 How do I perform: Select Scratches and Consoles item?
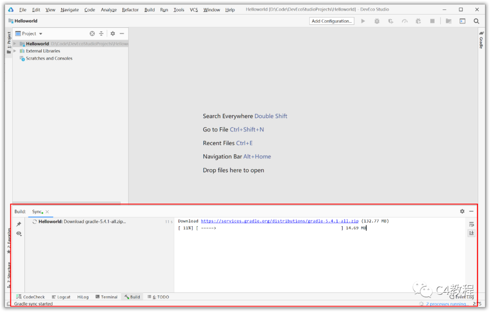point(49,58)
